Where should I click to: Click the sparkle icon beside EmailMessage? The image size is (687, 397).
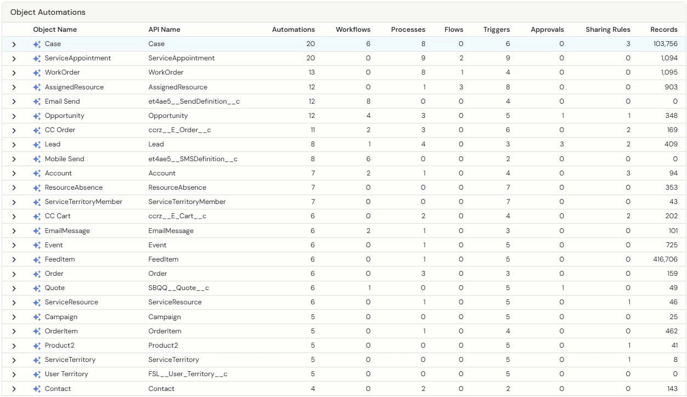(x=37, y=231)
